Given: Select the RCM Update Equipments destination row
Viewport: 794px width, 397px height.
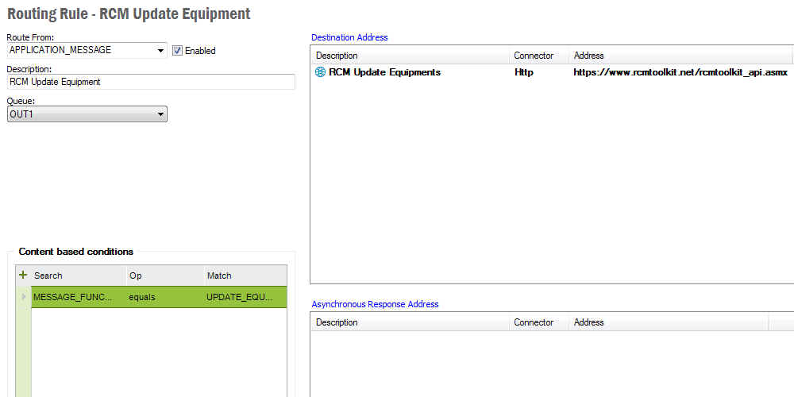Looking at the screenshot, I should pos(384,72).
